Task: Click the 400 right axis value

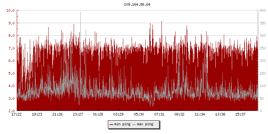Action: 263,10
